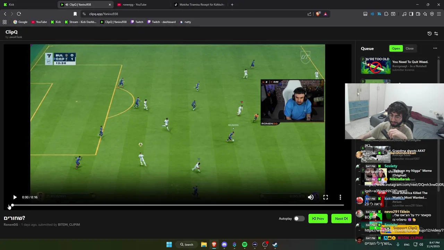Click the video progress bar
The width and height of the screenshot is (444, 250).
point(178,205)
